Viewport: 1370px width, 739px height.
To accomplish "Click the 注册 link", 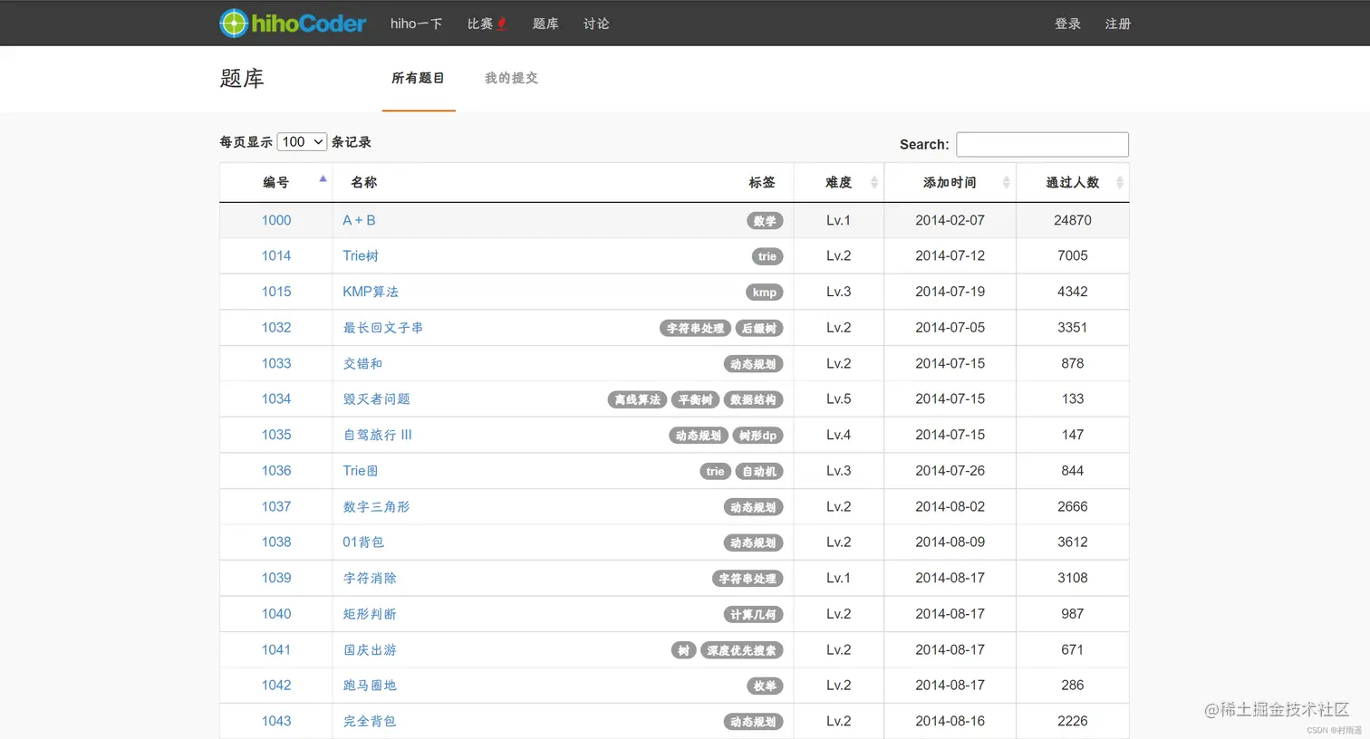I will (x=1118, y=24).
